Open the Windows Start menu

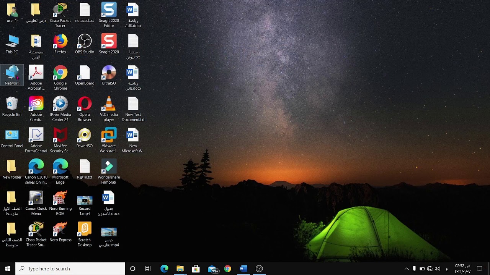(7, 269)
